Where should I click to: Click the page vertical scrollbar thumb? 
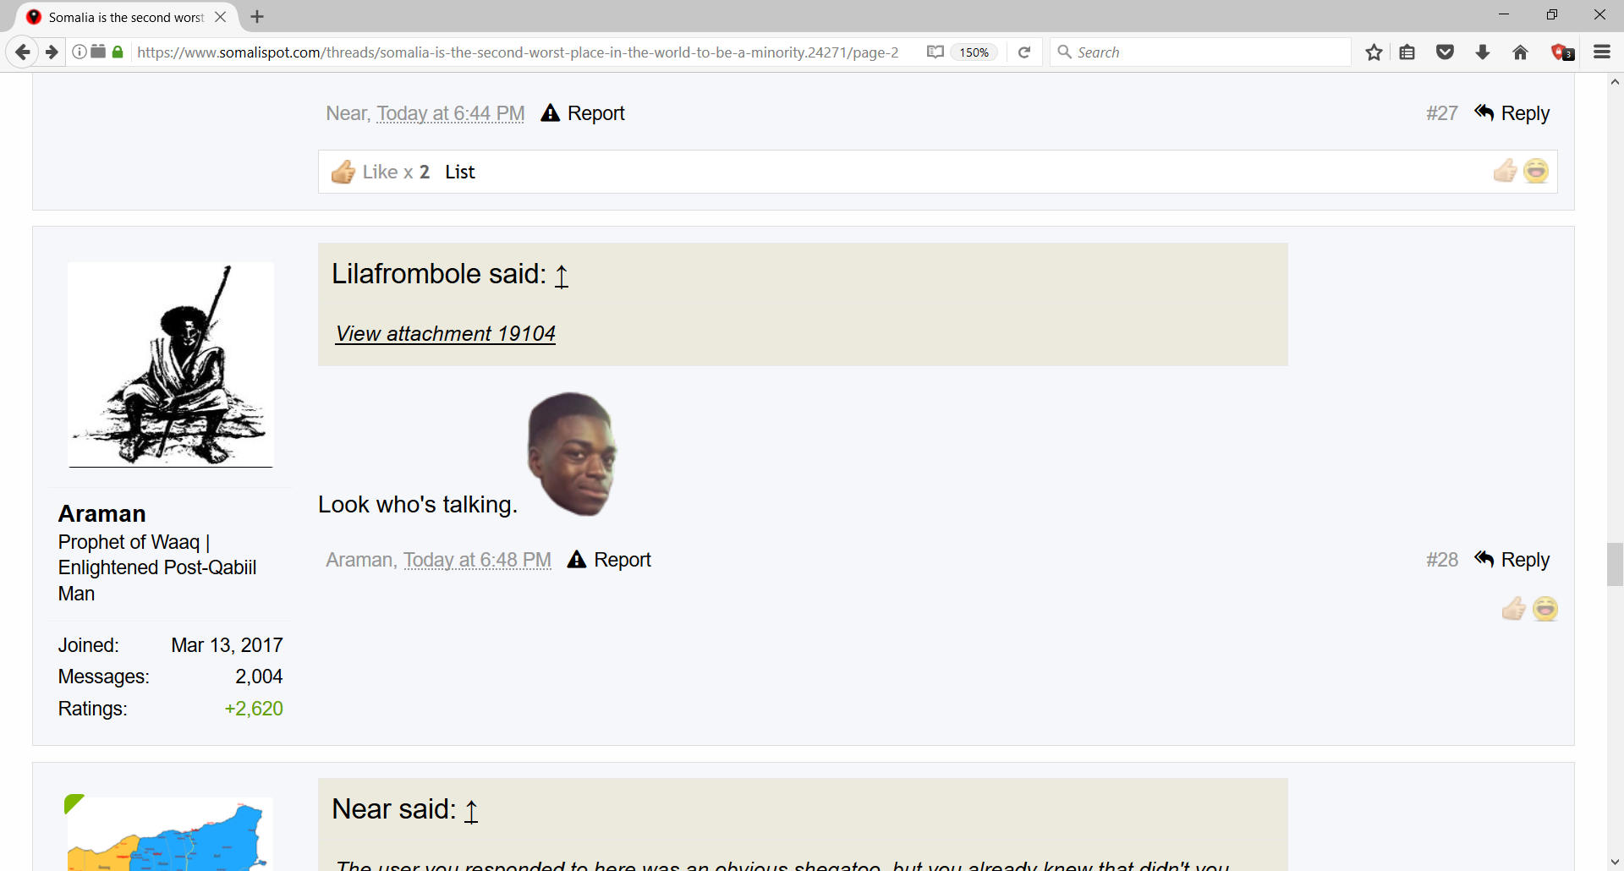(1615, 564)
